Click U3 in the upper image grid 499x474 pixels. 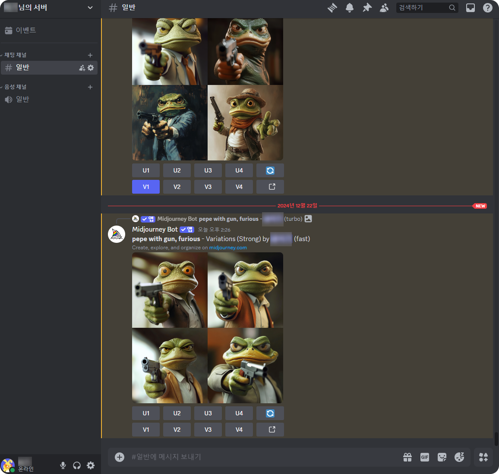(x=208, y=170)
